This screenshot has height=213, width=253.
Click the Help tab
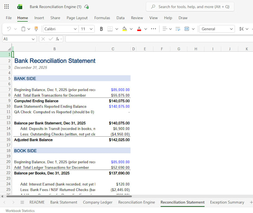pos(168,18)
